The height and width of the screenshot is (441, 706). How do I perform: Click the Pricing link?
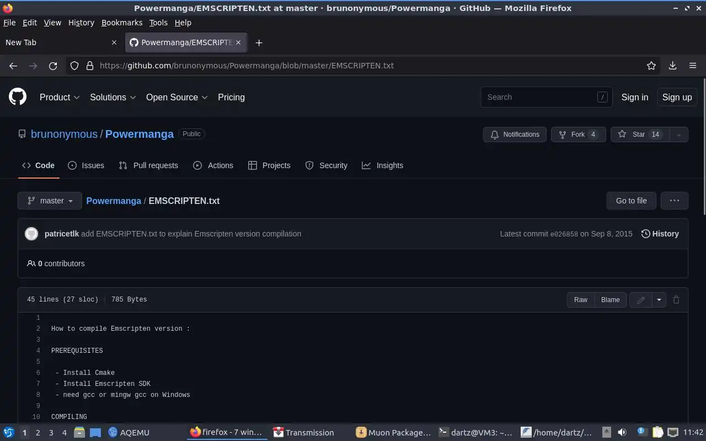click(231, 97)
